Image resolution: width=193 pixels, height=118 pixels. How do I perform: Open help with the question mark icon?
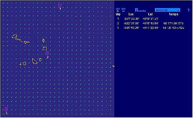(188, 10)
